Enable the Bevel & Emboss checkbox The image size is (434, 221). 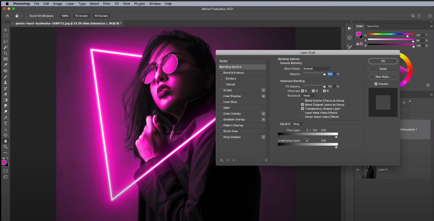point(221,73)
